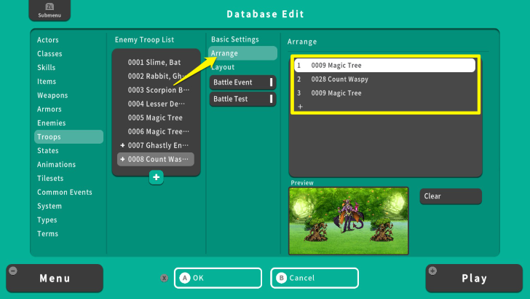Viewport: 530px width, 299px height.
Task: Click the Cancel button
Action: [315, 278]
